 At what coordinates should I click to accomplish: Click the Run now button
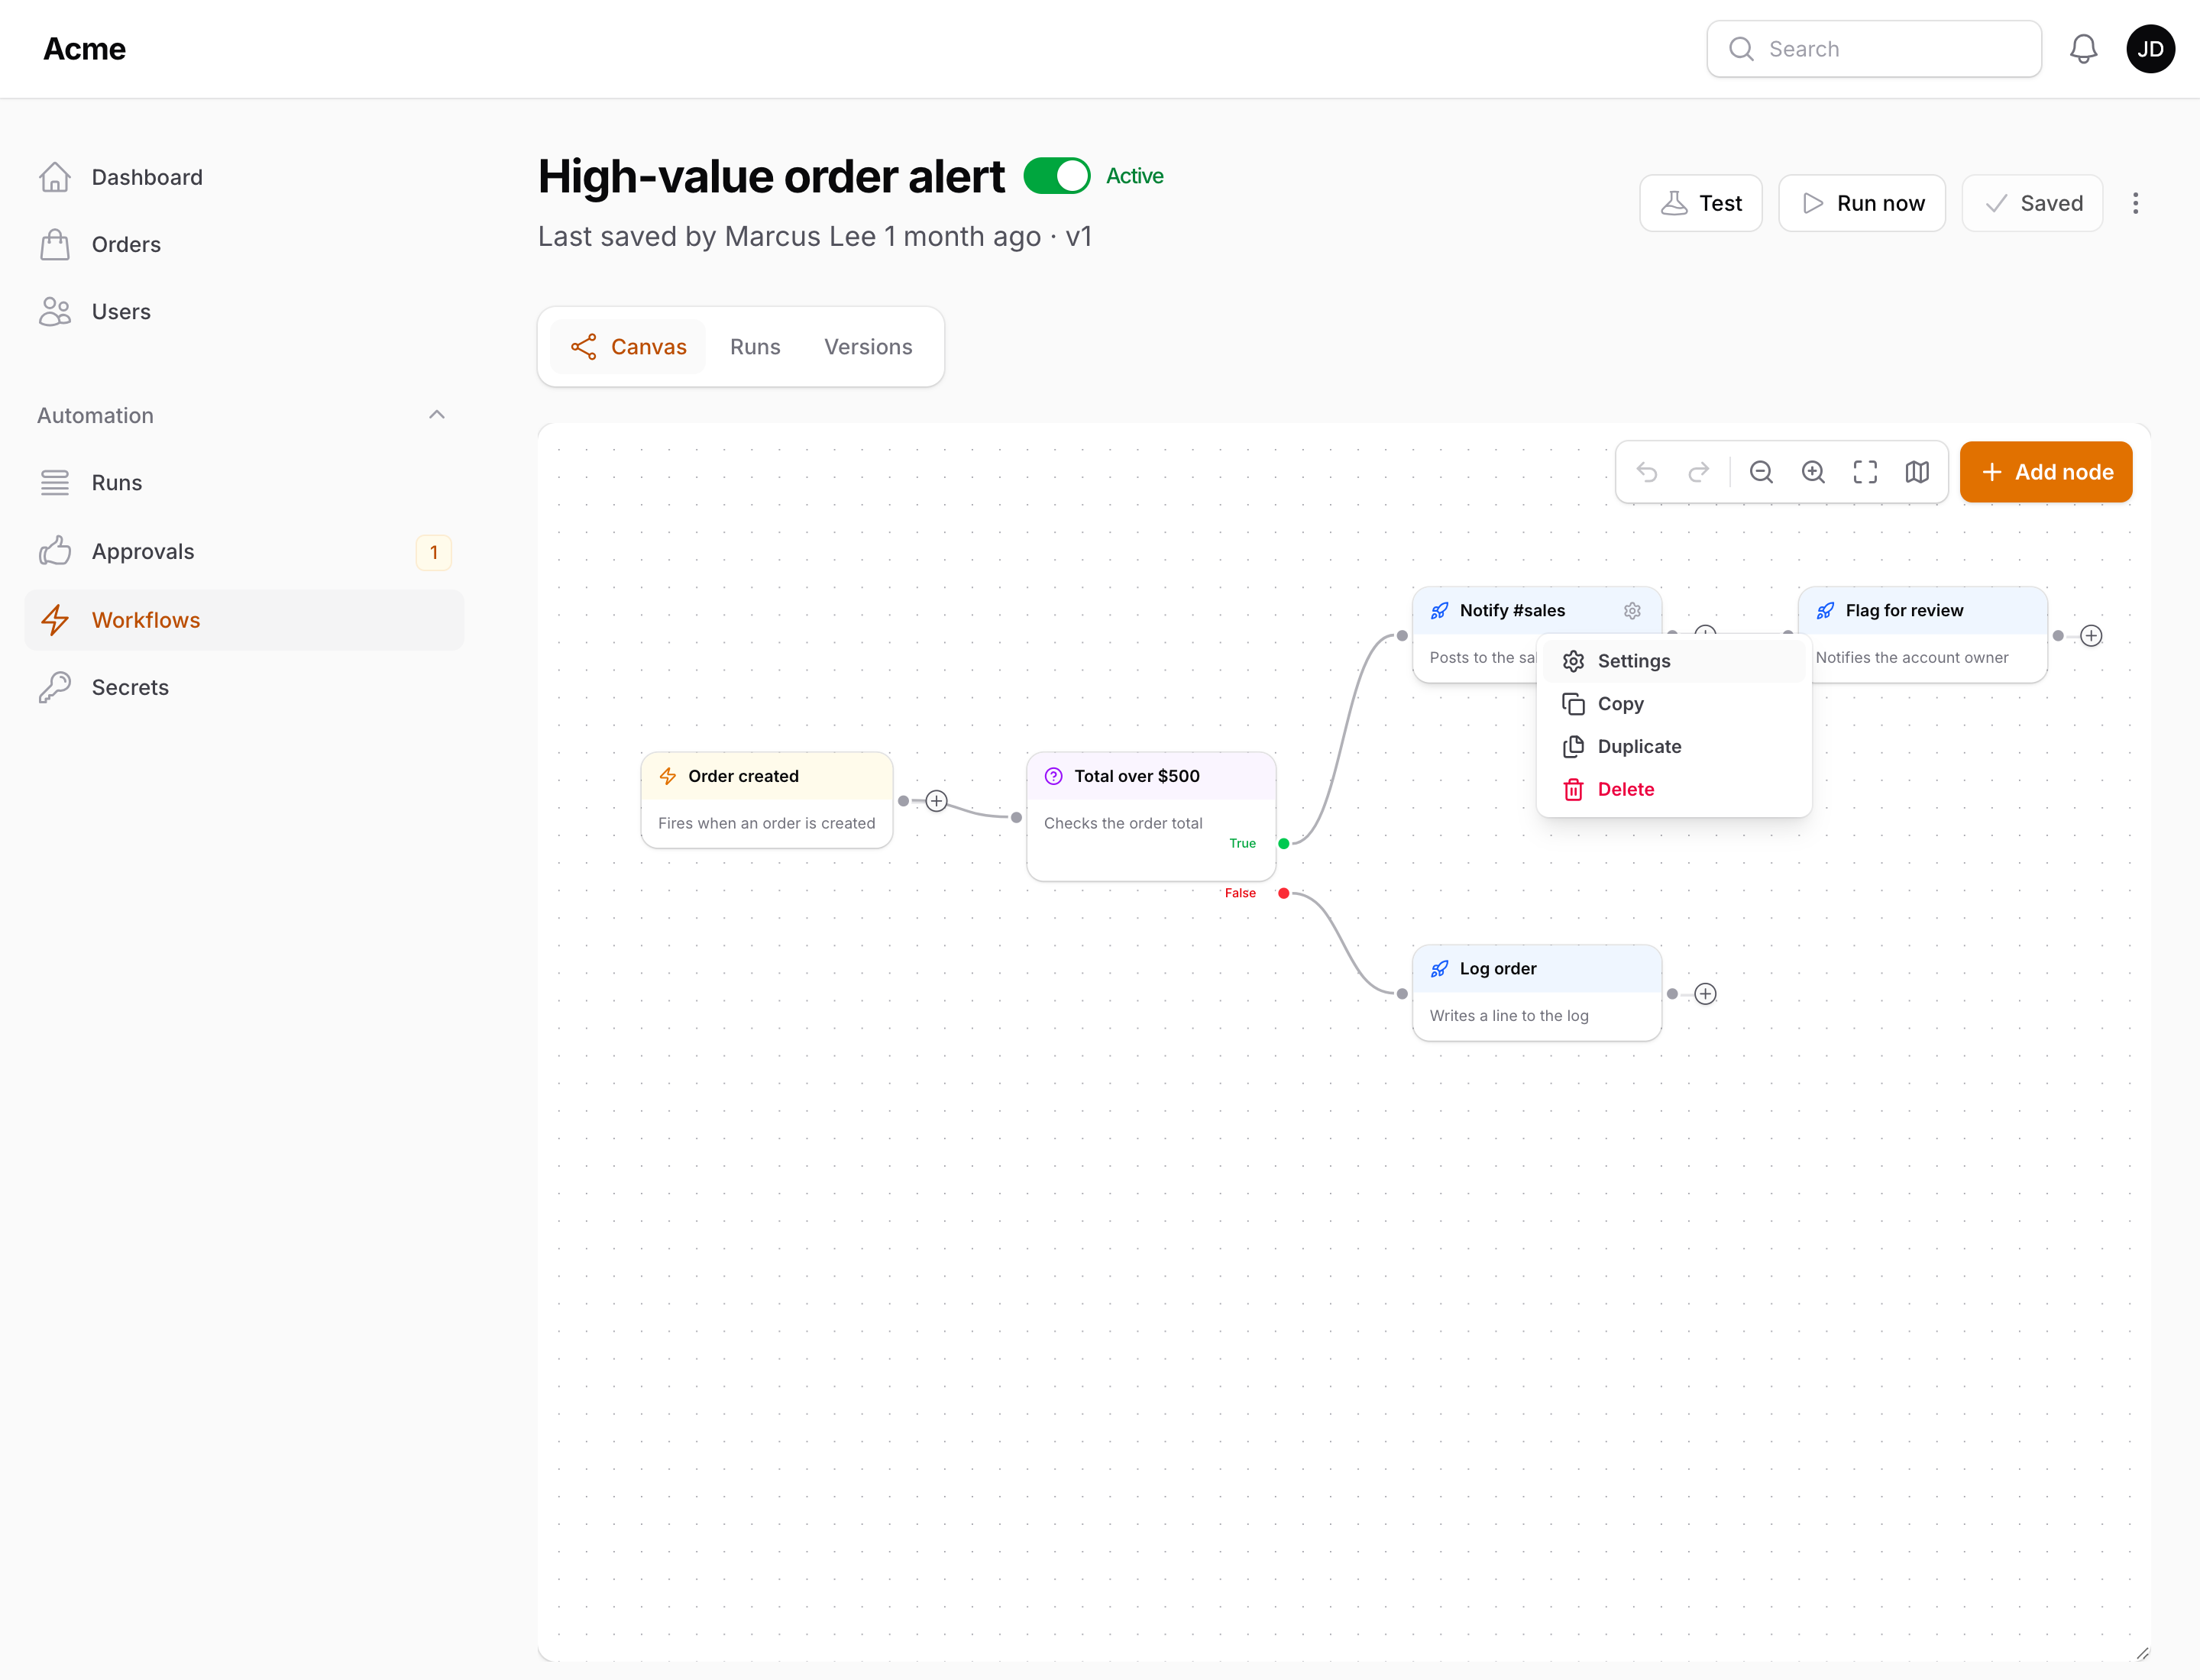(1862, 203)
